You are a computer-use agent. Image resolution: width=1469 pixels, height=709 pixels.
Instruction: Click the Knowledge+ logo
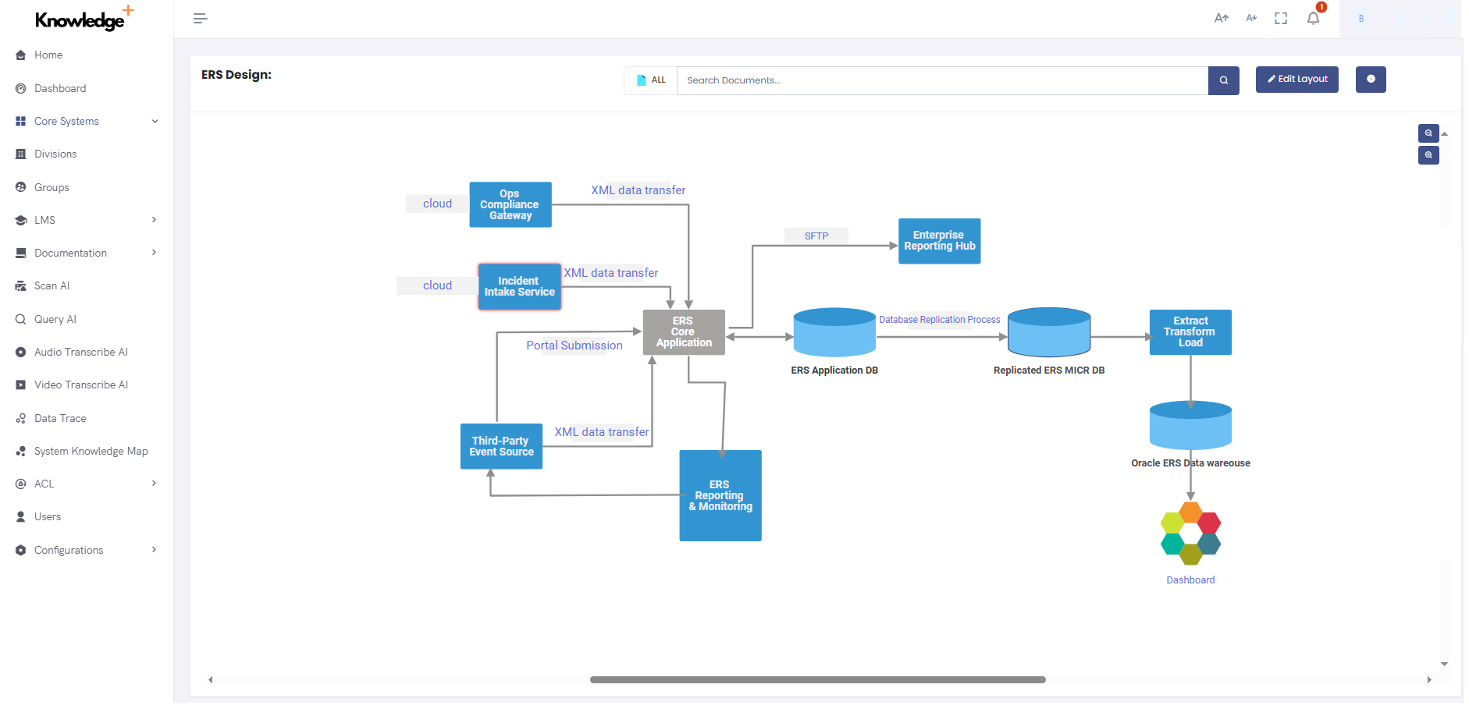(x=78, y=19)
